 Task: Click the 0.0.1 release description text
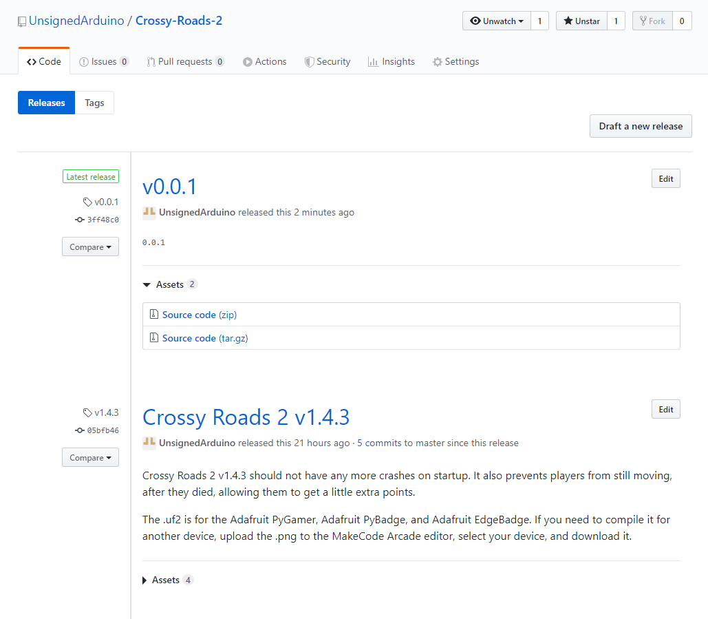pyautogui.click(x=153, y=242)
